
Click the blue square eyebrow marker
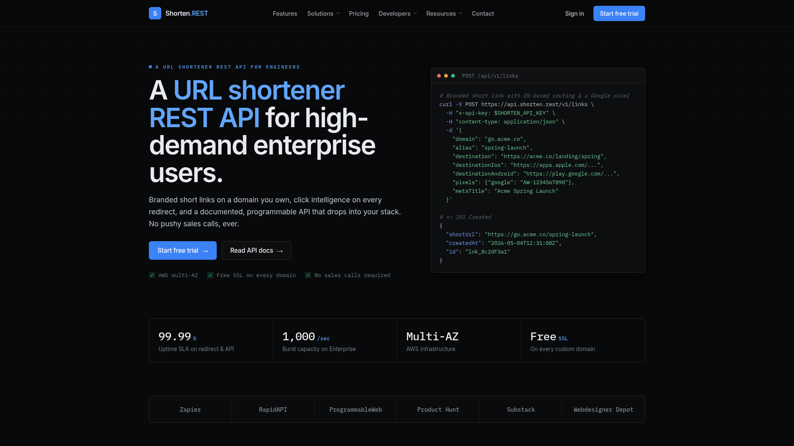pos(151,66)
